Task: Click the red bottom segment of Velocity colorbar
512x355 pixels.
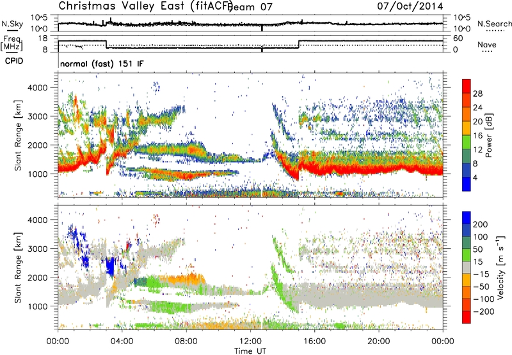Action: pos(467,317)
